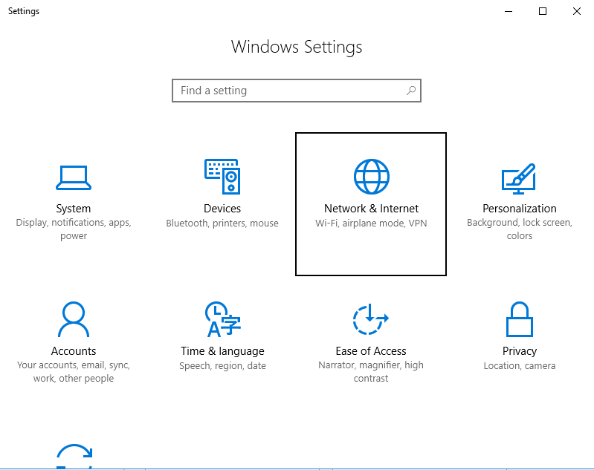Viewport: 594px width, 470px height.
Task: Click the Privacy label text
Action: point(519,351)
